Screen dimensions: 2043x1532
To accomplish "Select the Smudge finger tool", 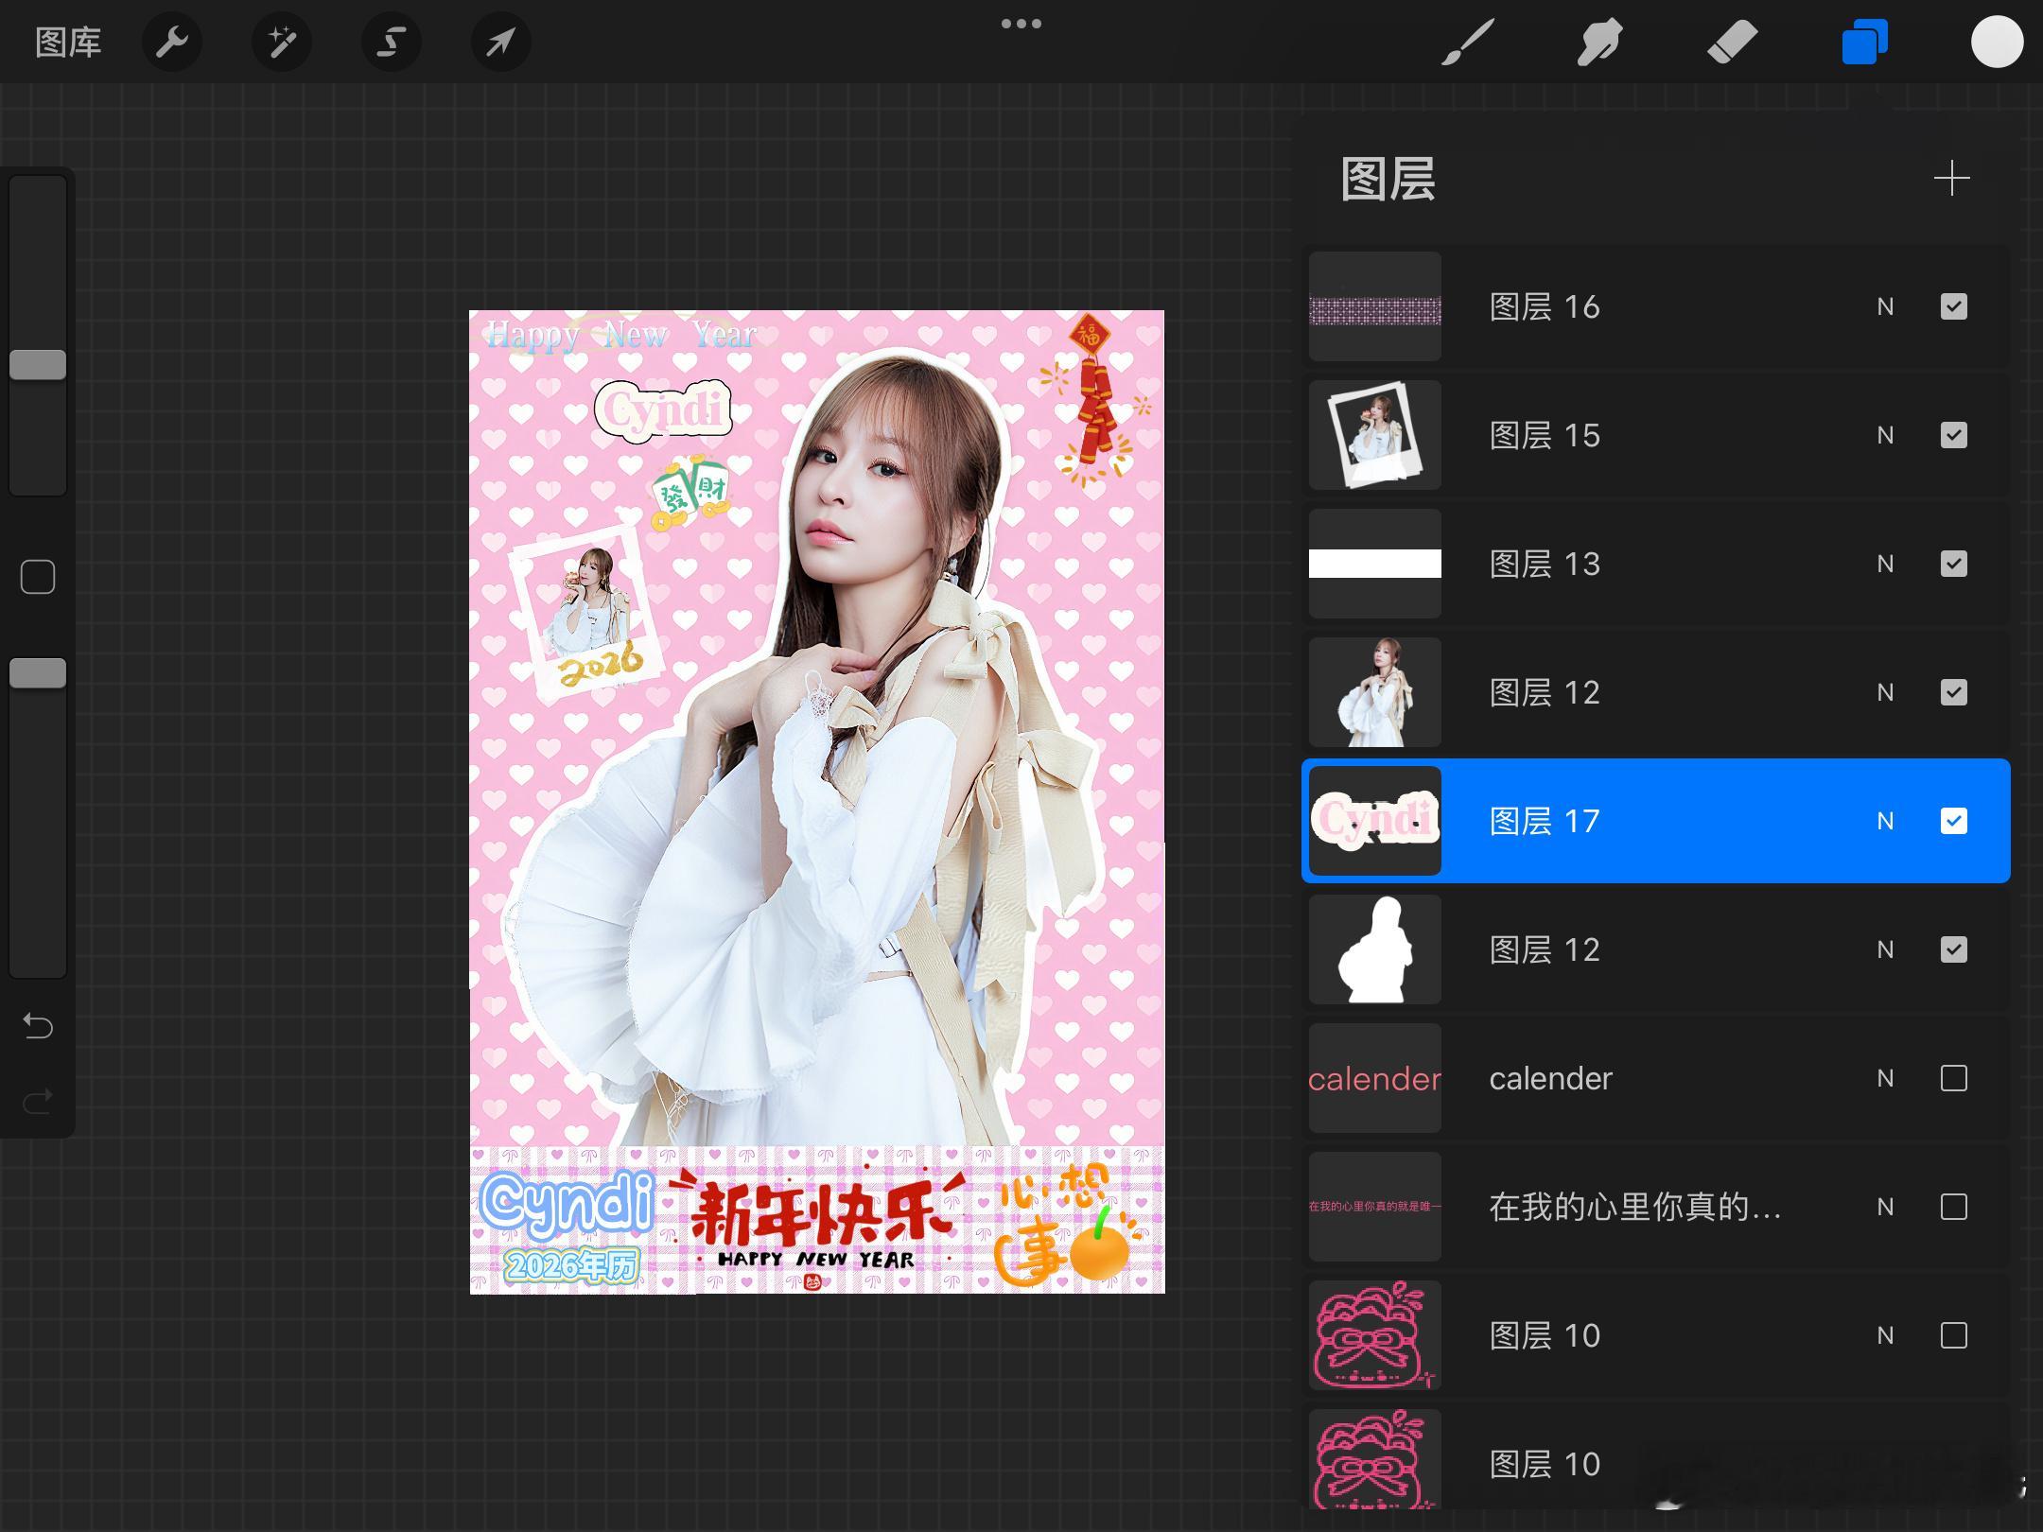I will pyautogui.click(x=1599, y=43).
